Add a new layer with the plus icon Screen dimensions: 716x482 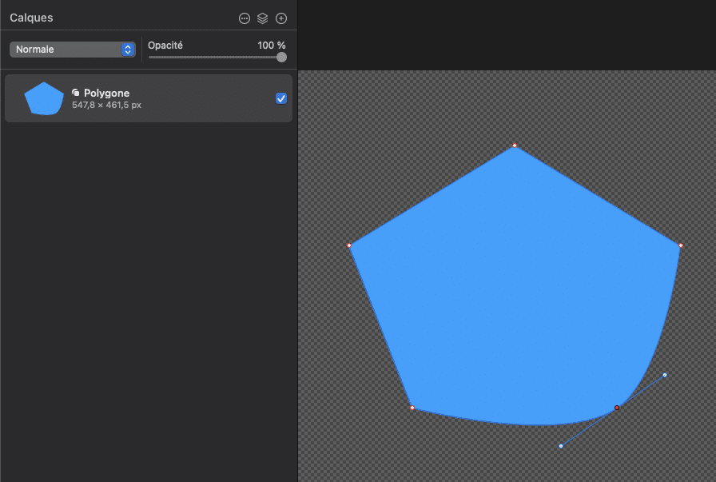pos(281,18)
